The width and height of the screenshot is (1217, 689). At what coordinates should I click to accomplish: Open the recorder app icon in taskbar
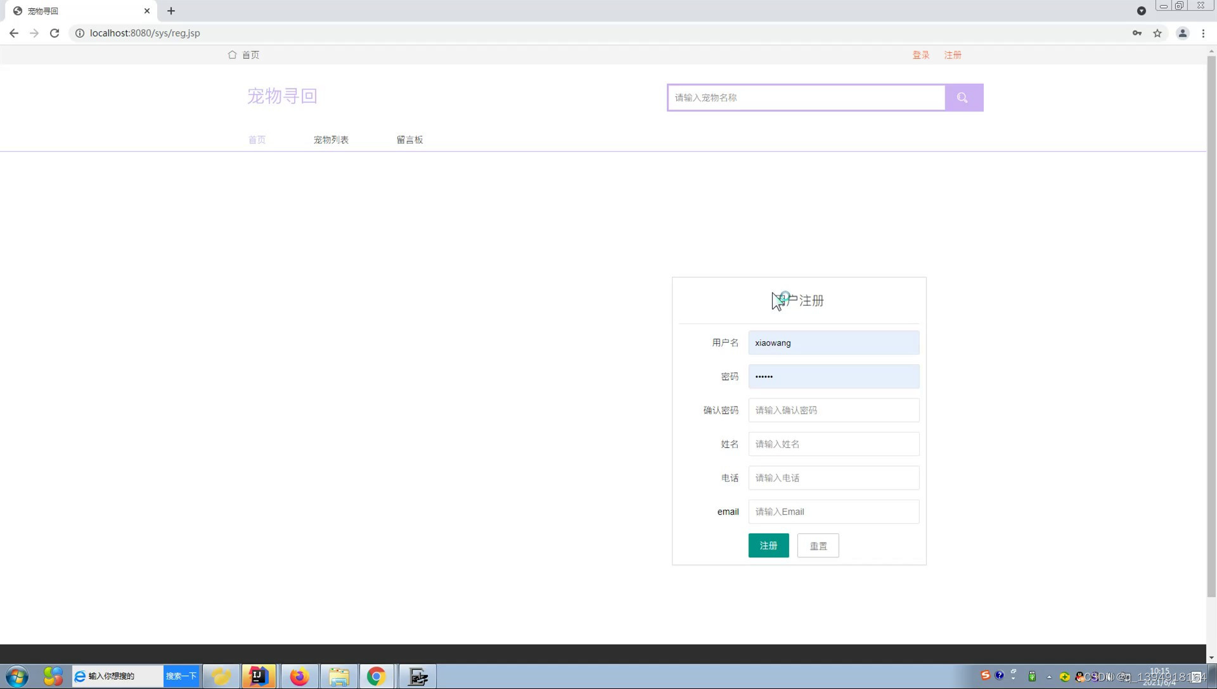[418, 676]
